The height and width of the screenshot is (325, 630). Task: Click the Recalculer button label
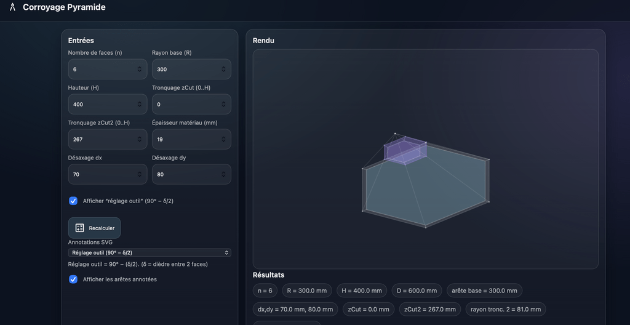click(102, 228)
